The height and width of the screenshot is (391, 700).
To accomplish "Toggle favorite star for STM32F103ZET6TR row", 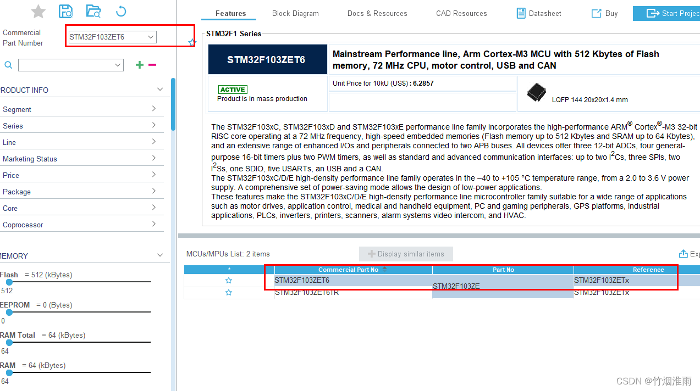I will coord(229,293).
